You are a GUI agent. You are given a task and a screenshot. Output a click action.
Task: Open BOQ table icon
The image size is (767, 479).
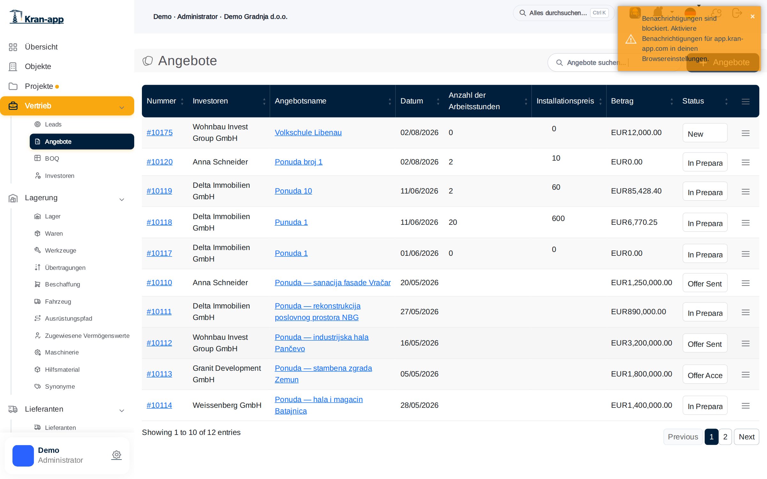click(x=37, y=158)
